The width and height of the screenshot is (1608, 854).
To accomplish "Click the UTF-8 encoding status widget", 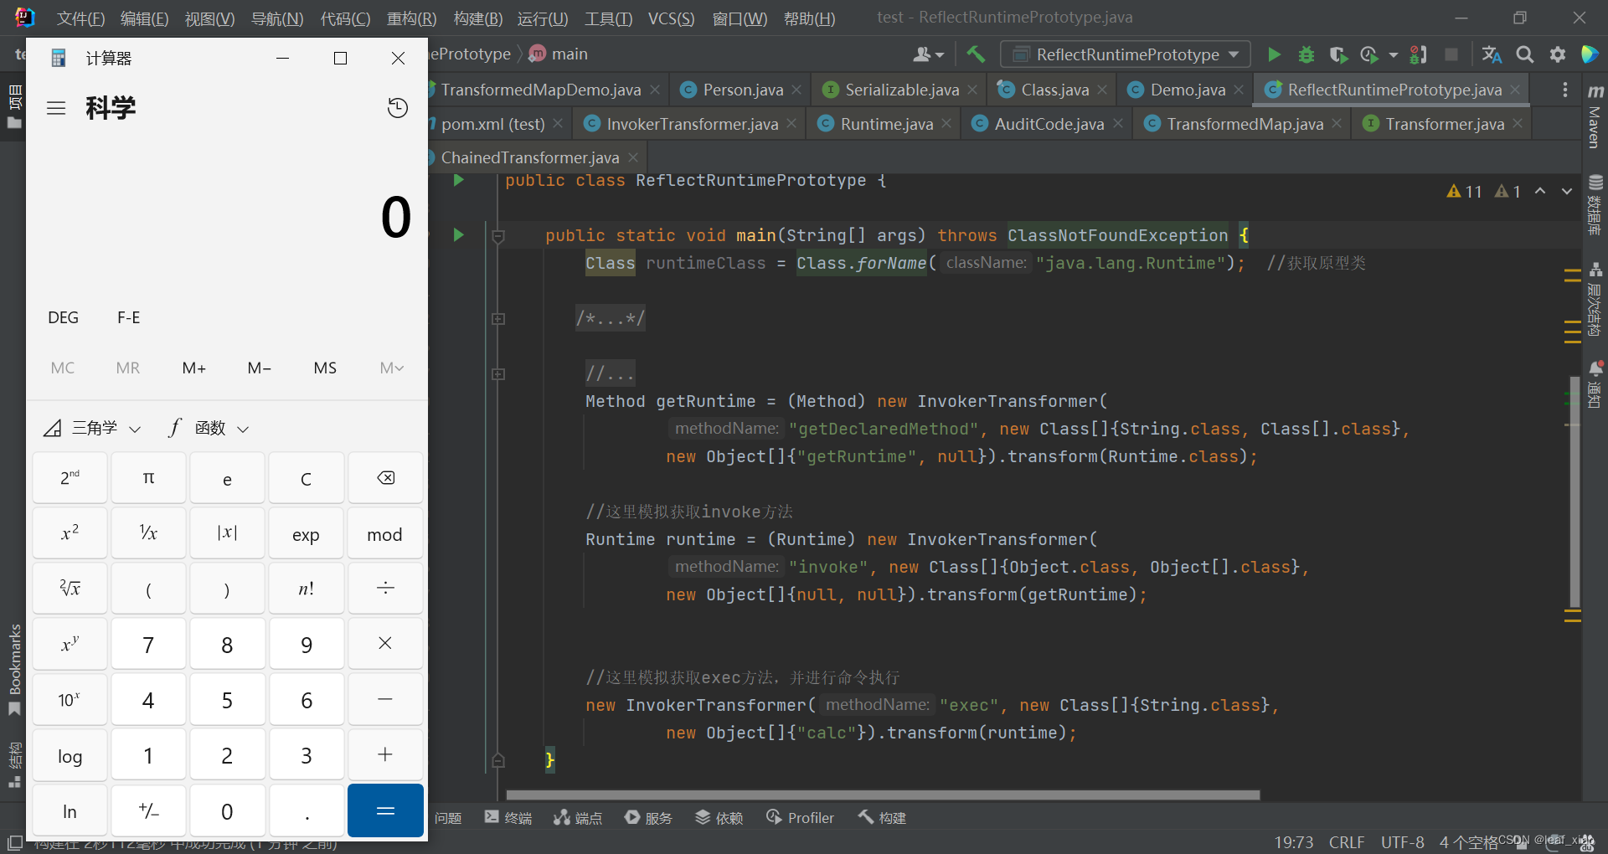I will 1402,841.
